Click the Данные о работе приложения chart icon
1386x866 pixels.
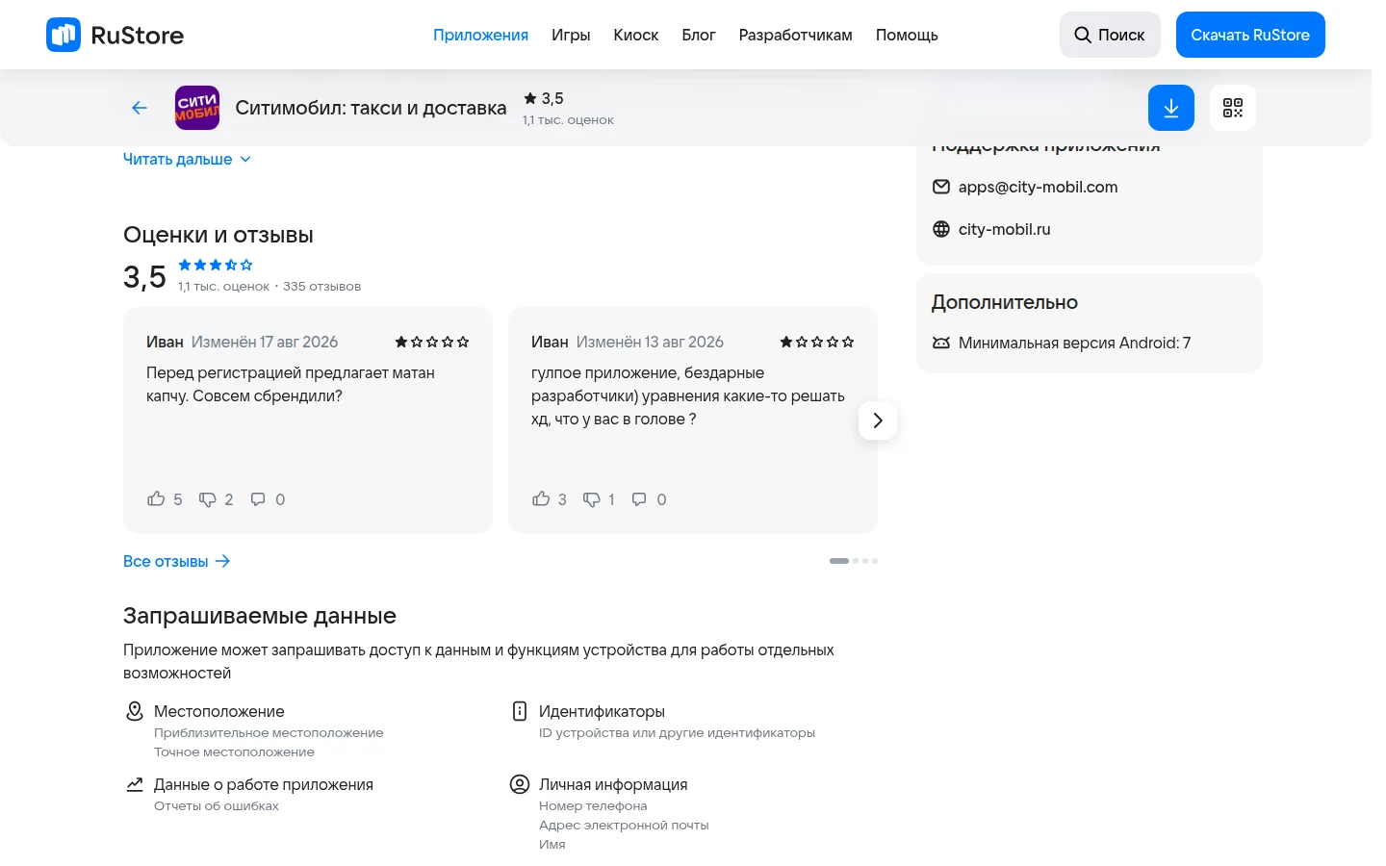135,784
